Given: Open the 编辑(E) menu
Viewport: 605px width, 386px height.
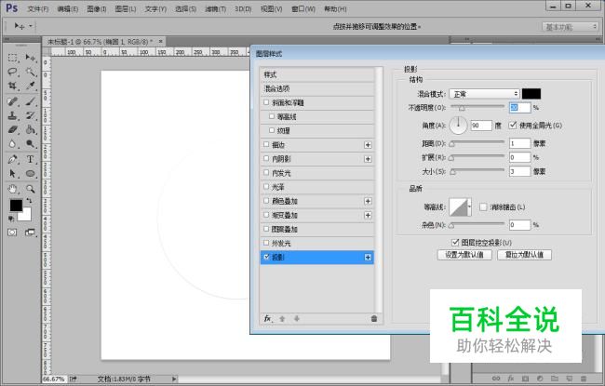Looking at the screenshot, I should point(68,8).
